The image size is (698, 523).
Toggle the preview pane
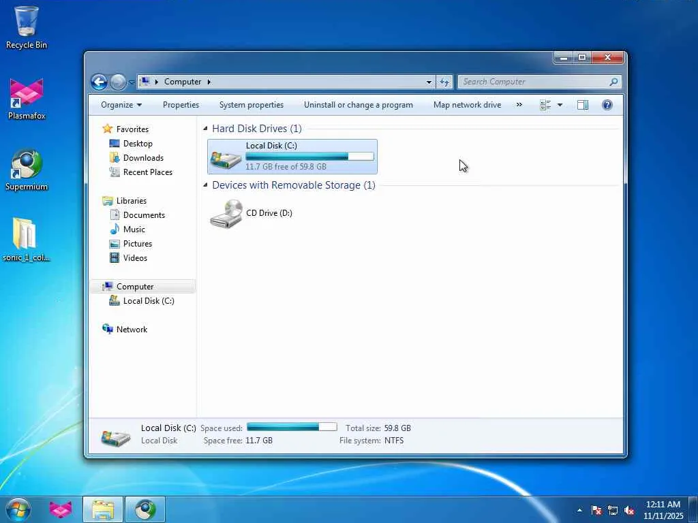(x=583, y=105)
